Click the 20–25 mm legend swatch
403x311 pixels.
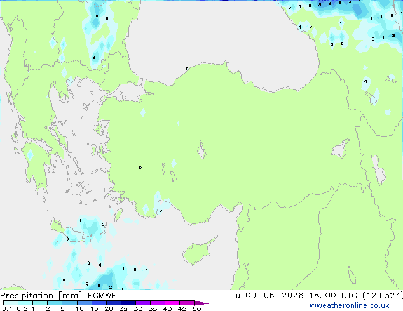click(113, 303)
